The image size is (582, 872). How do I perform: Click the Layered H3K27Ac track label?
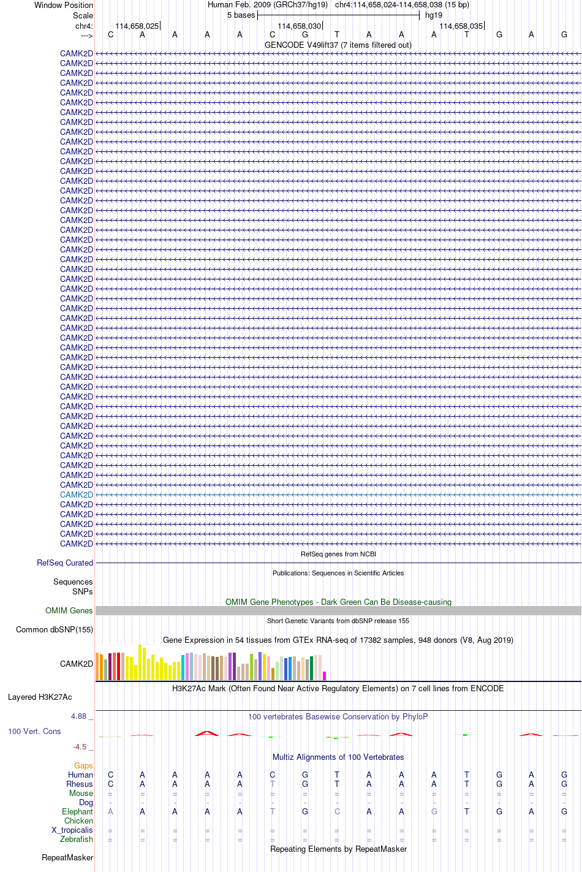[x=40, y=697]
